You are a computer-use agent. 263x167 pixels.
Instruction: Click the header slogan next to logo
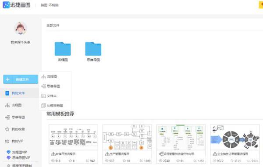click(x=50, y=5)
